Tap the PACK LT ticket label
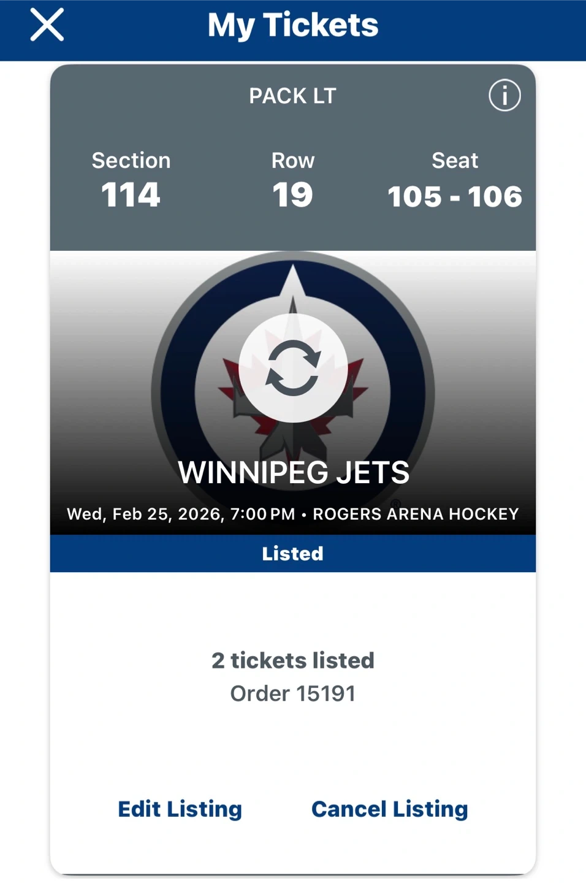Image resolution: width=586 pixels, height=883 pixels. (292, 96)
